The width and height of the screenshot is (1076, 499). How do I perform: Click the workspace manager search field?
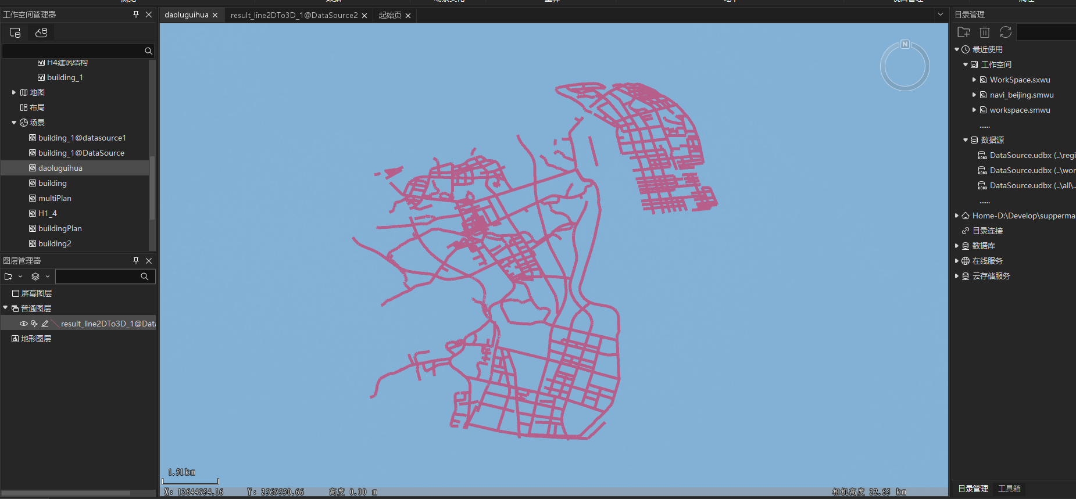[x=73, y=51]
